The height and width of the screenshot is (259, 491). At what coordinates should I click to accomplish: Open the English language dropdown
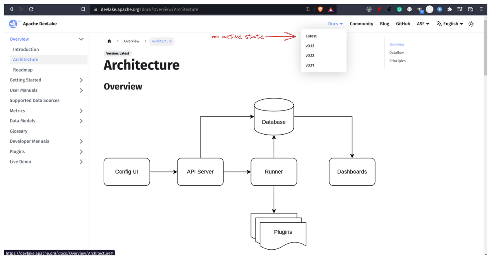tap(450, 24)
